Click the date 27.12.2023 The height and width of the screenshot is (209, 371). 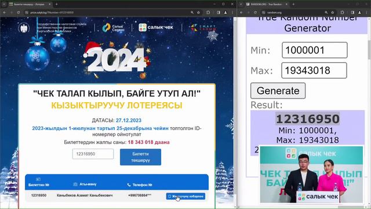129,120
